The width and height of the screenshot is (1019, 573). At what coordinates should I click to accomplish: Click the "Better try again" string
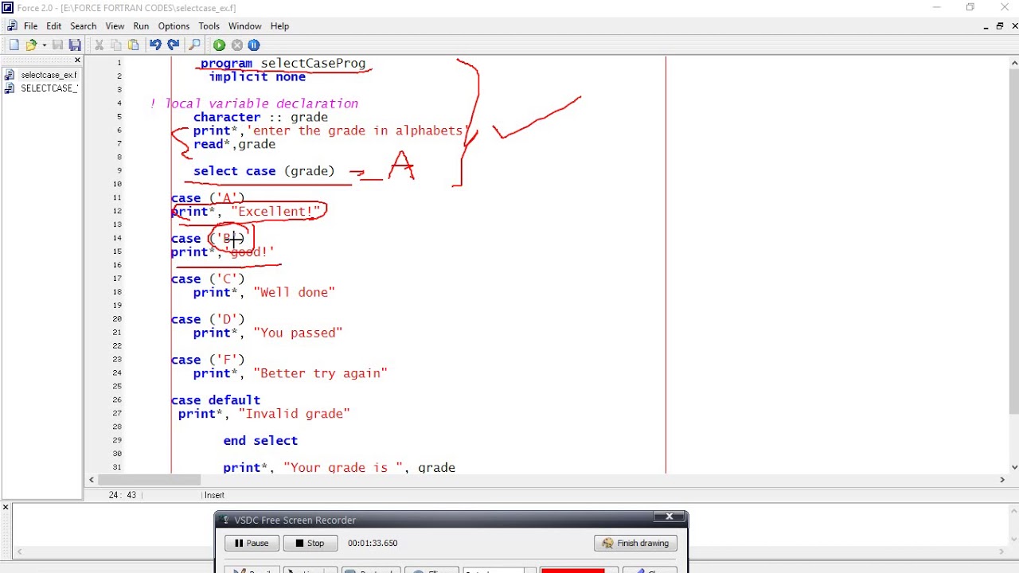click(320, 373)
